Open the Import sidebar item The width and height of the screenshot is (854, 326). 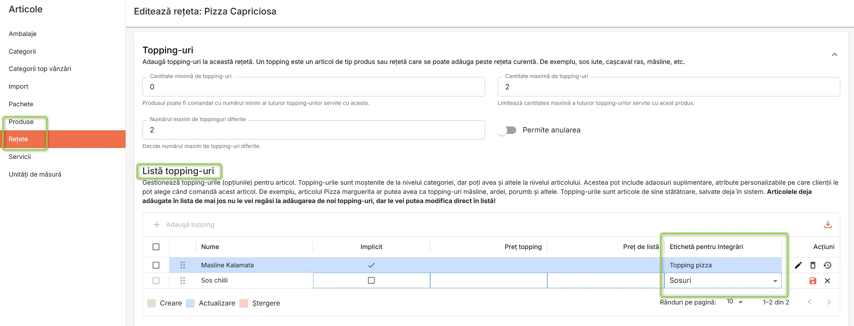[18, 87]
